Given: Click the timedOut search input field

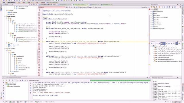Looking at the screenshot, I should (x=52, y=7).
